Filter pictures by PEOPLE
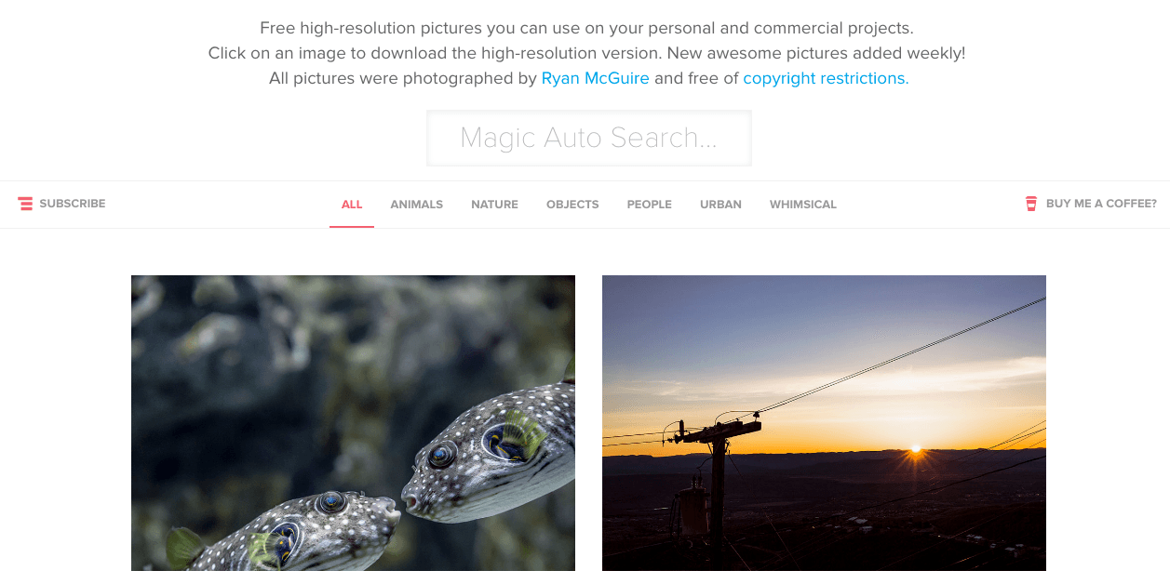Screen dimensions: 1170x584 coord(649,205)
